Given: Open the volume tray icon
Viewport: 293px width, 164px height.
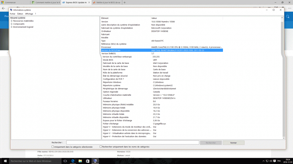Looking at the screenshot, I should tap(271, 161).
